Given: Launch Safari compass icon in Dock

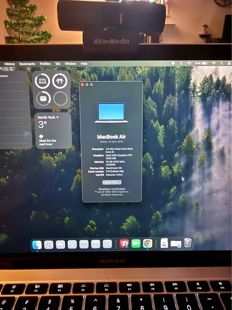Looking at the screenshot, I should pyautogui.click(x=49, y=245).
